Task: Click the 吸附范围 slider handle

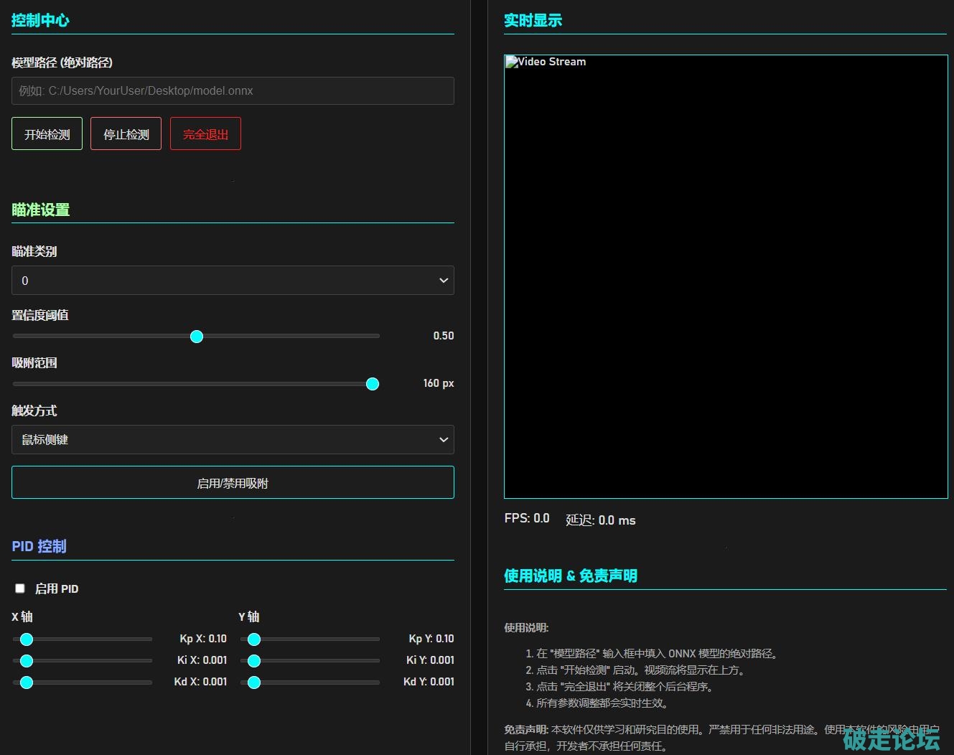Action: tap(373, 384)
